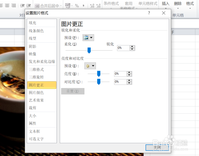199x156 pixels.
Task: Open the 合并后居中 dropdown arrow
Action: 61,6
